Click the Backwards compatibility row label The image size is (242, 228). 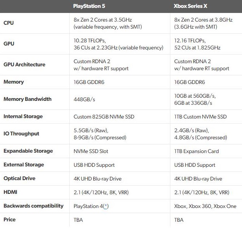click(34, 206)
